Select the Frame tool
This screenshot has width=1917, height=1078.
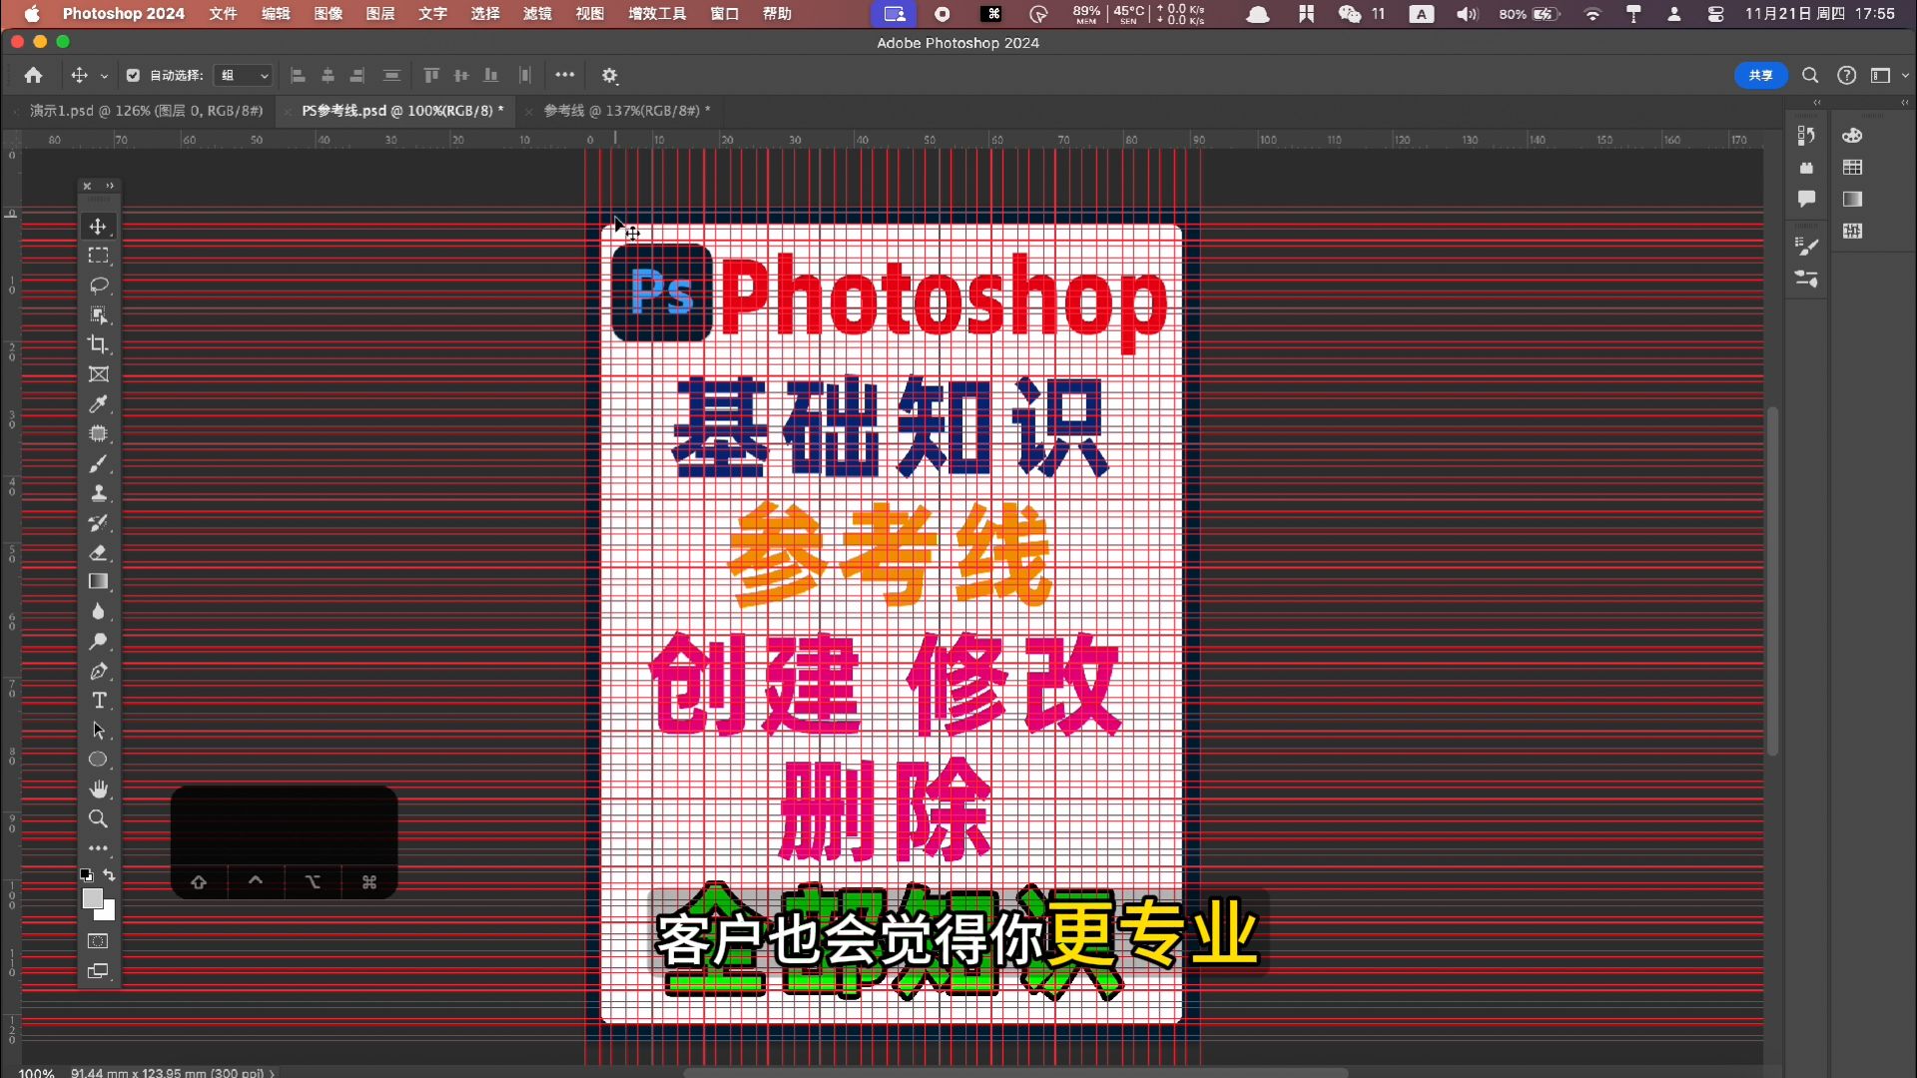[98, 374]
